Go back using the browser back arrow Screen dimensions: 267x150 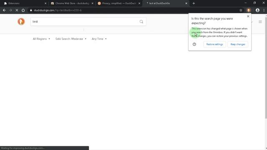point(4,10)
